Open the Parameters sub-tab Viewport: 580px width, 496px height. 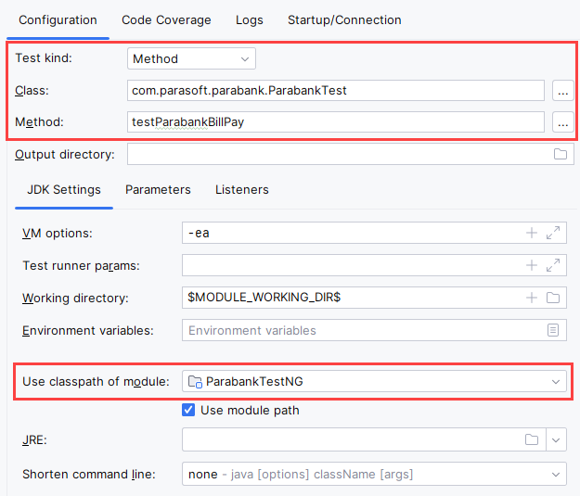tap(158, 190)
